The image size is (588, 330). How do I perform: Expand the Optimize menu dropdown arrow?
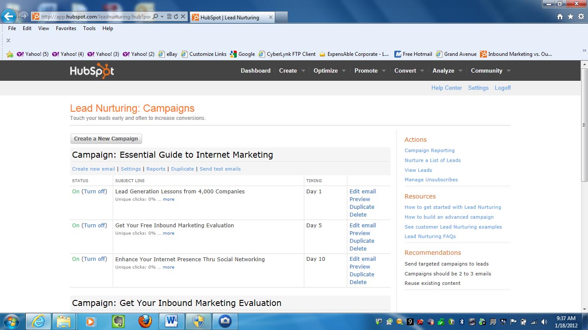[x=344, y=71]
